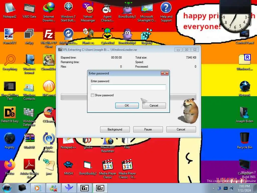This screenshot has width=257, height=193.
Task: Click the Windows Start orb
Action: click(x=7, y=188)
